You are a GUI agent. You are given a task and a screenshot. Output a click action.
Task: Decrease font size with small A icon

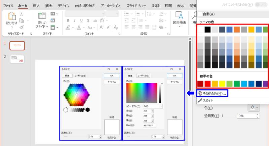pos(108,28)
